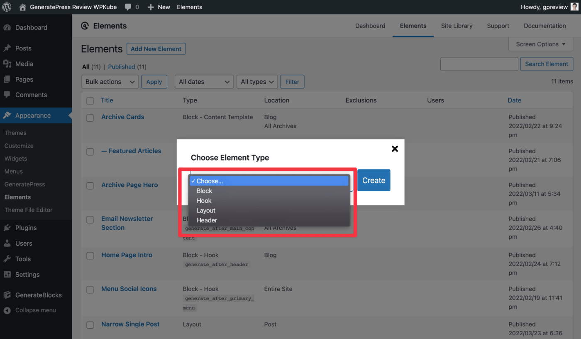Screen dimensions: 581x339
Task: Click the Dashboard gauge icon in sidebar
Action: pos(7,27)
